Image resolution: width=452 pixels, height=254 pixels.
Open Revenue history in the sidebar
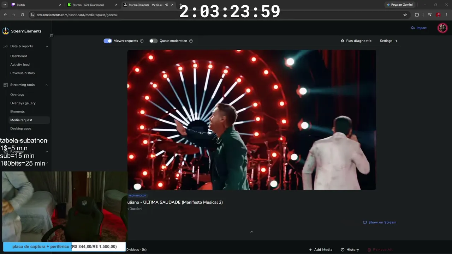23,73
